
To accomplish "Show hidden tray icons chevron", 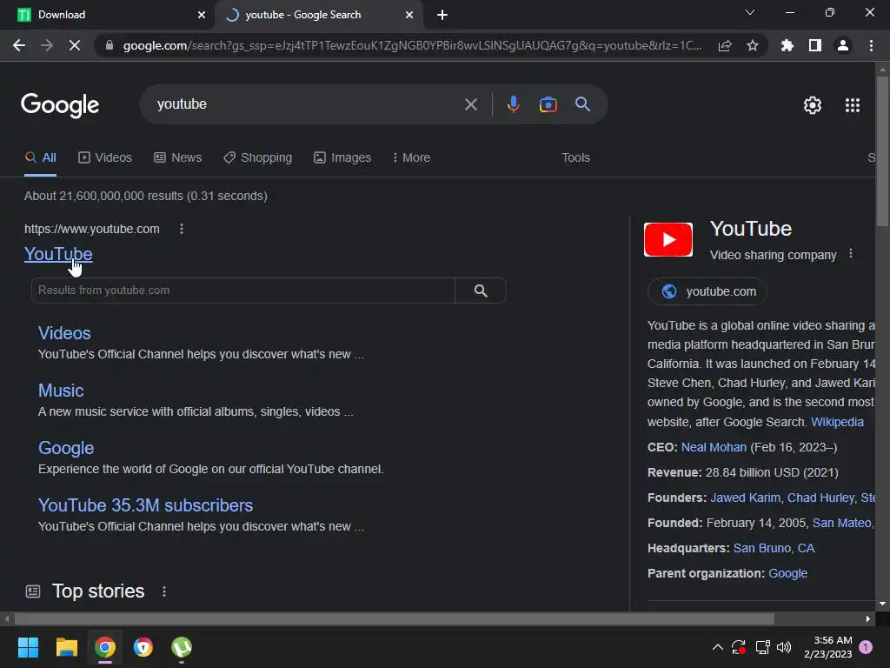I will coord(717,647).
